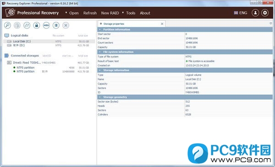Close the Storage properties tab
This screenshot has height=167, width=275.
point(162,24)
